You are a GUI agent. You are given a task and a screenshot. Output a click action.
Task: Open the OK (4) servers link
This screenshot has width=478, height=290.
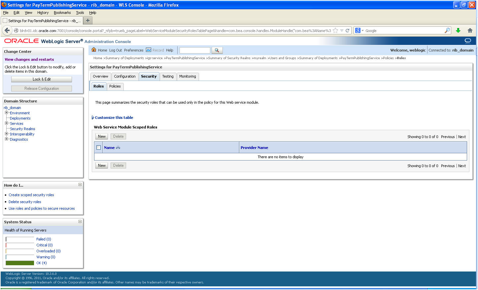42,263
